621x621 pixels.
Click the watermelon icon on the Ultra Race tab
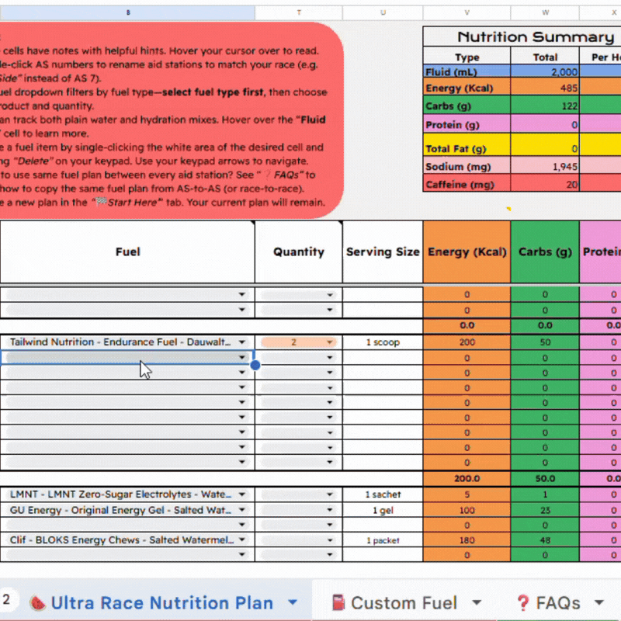36,602
